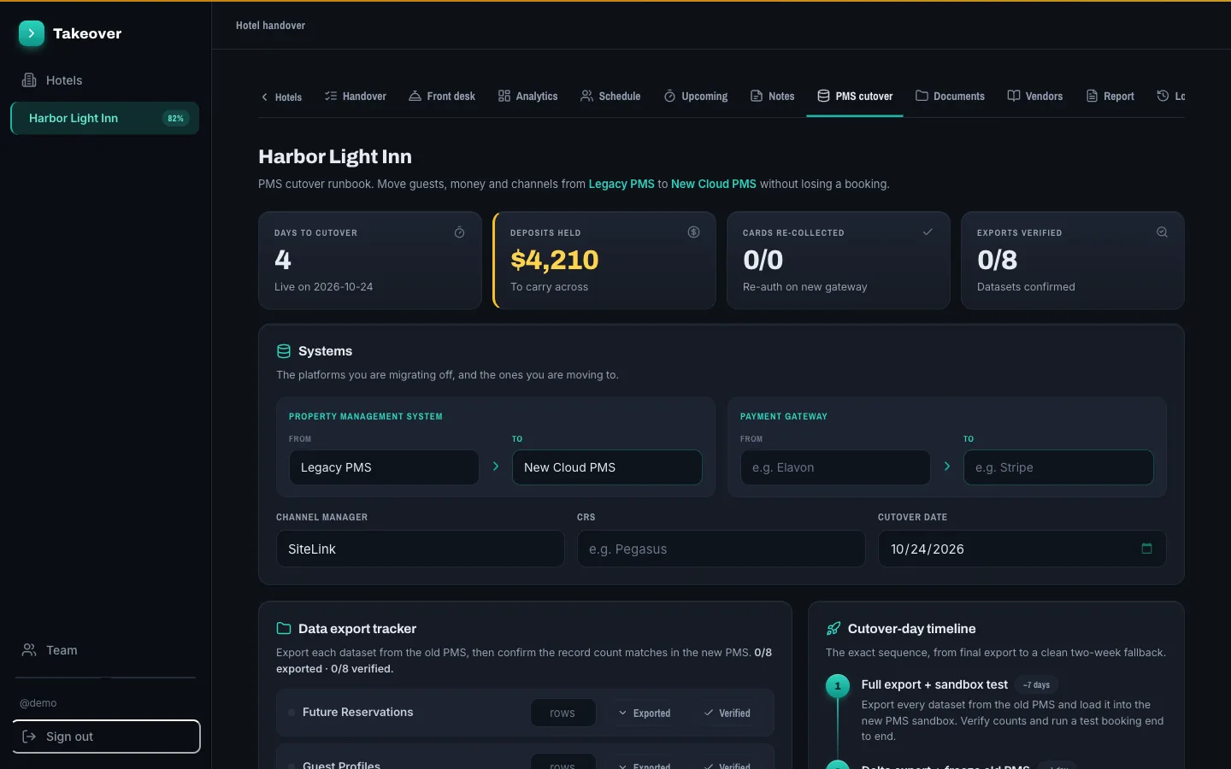
Task: Toggle Verified for Future Reservations
Action: click(727, 713)
